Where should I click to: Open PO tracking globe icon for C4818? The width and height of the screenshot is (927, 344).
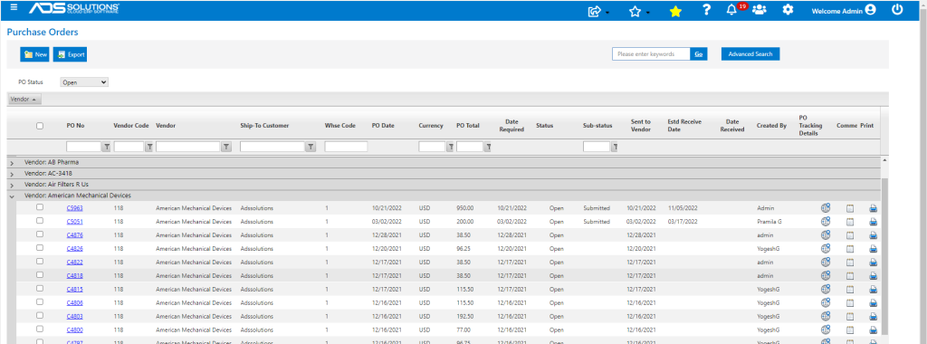pos(826,275)
